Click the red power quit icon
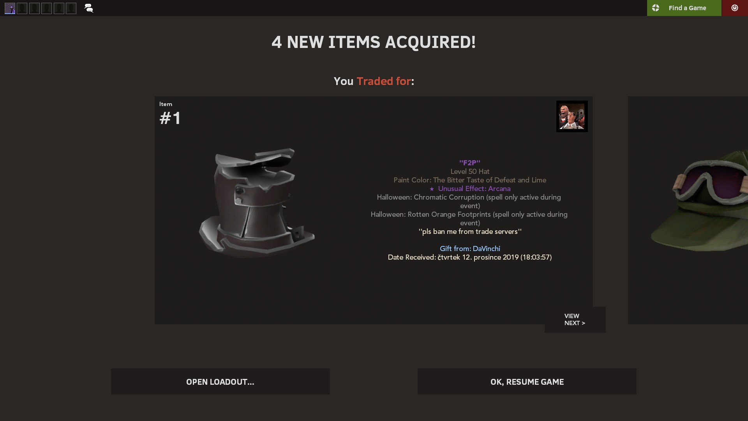The width and height of the screenshot is (748, 421). [x=734, y=8]
